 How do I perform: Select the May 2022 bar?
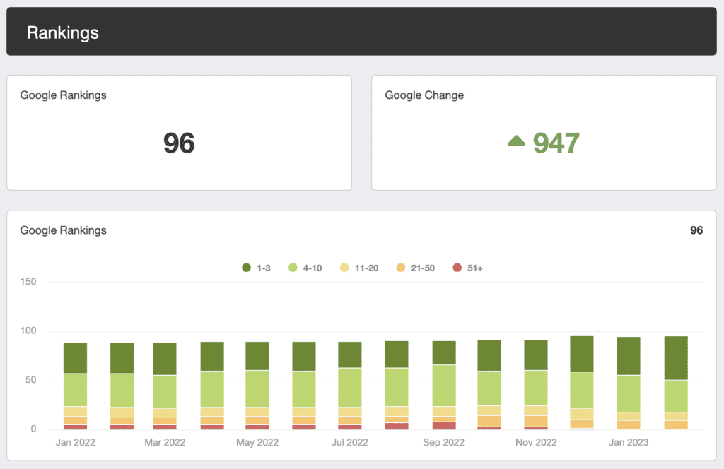tap(257, 386)
